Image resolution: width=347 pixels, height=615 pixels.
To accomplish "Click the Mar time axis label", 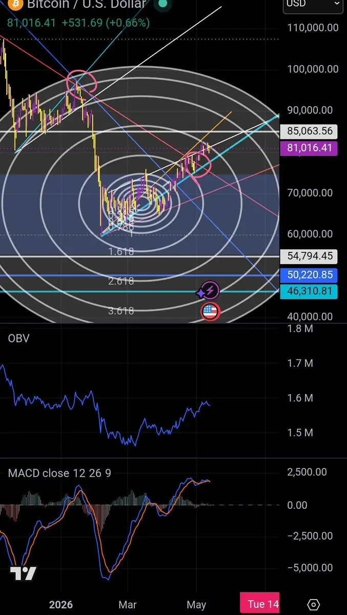I will 128,605.
